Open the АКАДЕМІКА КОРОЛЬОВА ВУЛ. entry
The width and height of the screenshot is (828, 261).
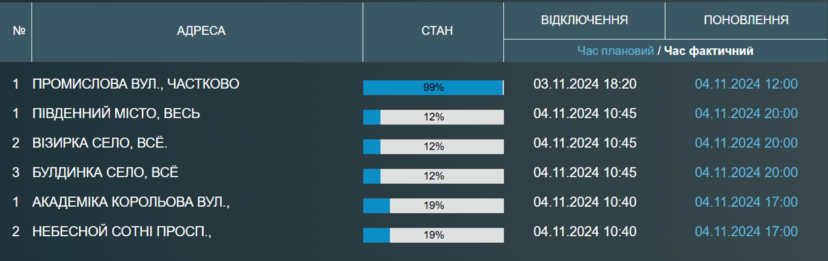[131, 202]
